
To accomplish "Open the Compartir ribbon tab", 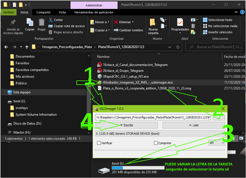I will [x=43, y=12].
